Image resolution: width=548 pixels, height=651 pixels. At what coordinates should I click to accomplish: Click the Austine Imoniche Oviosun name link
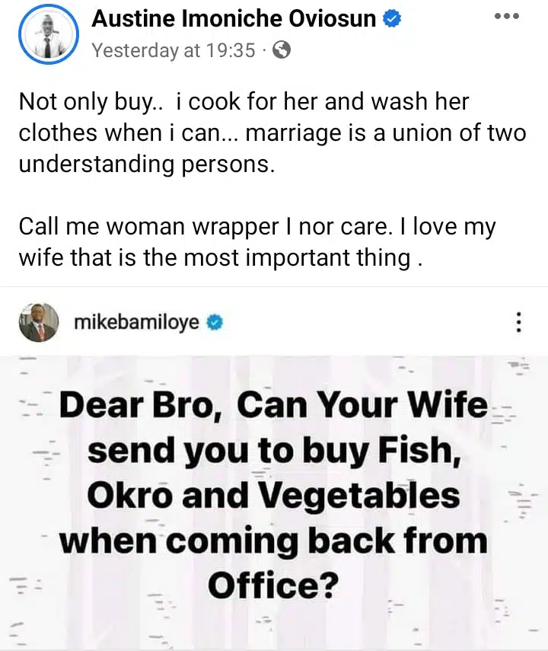pos(234,19)
